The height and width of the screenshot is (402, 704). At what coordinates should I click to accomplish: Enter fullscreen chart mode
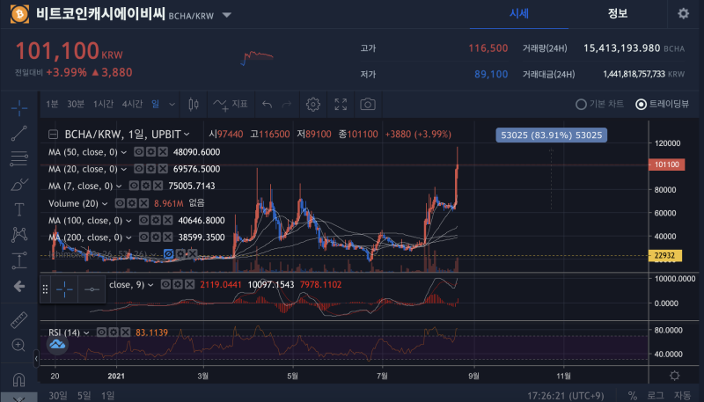(x=341, y=104)
